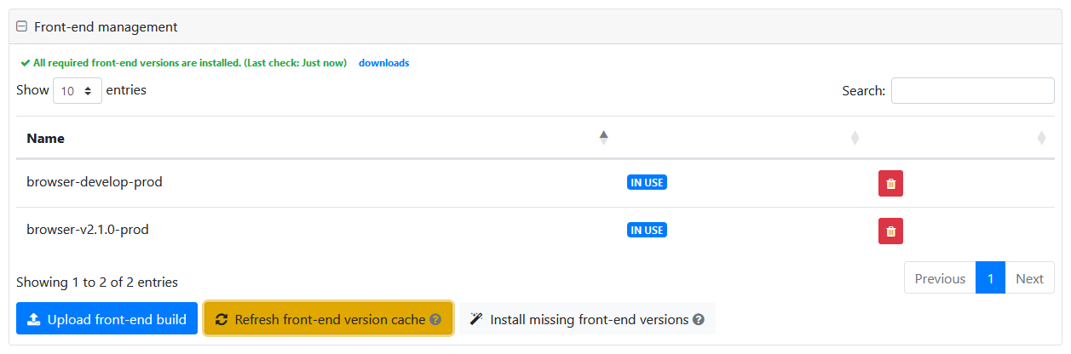The width and height of the screenshot is (1071, 354).
Task: Click the green installed-status checkmark
Action: coord(26,63)
